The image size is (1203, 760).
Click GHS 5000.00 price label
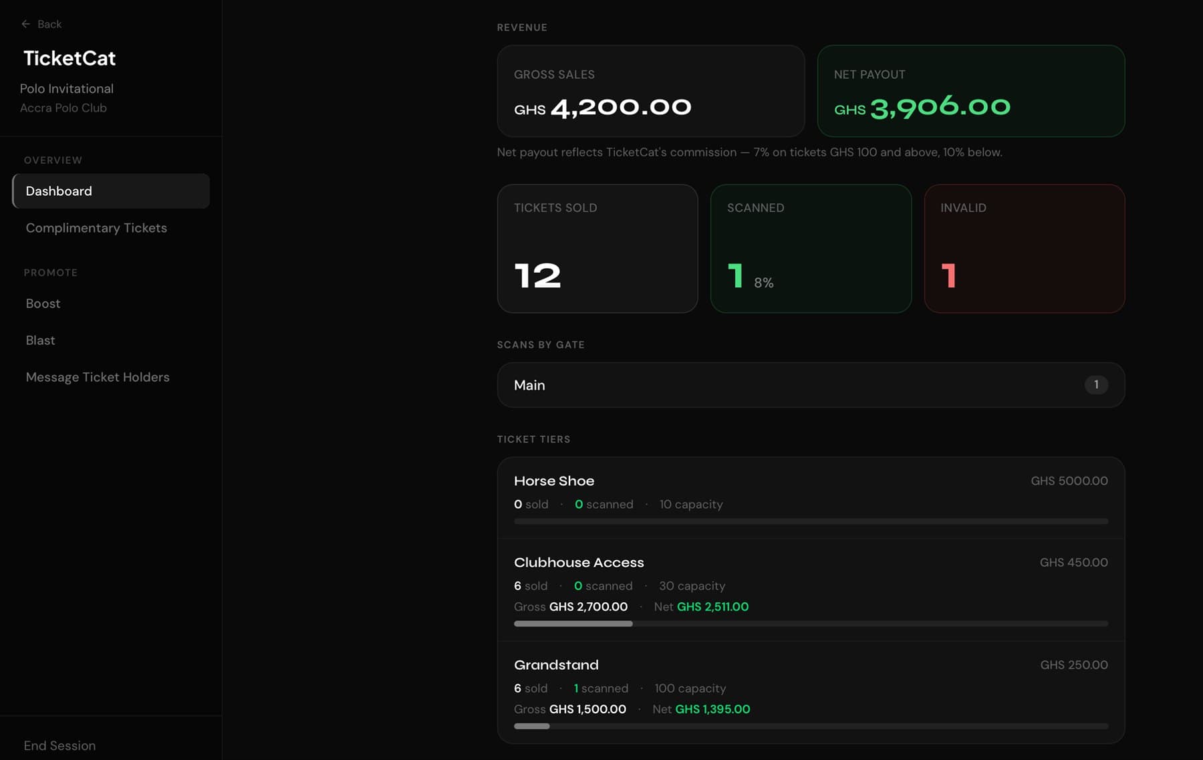click(1069, 481)
